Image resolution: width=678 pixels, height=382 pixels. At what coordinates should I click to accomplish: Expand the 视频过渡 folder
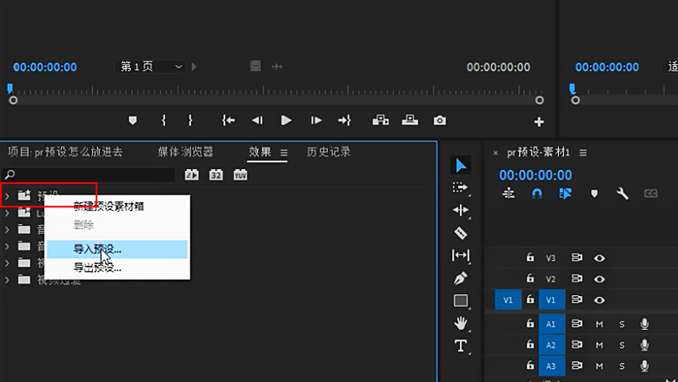7,280
